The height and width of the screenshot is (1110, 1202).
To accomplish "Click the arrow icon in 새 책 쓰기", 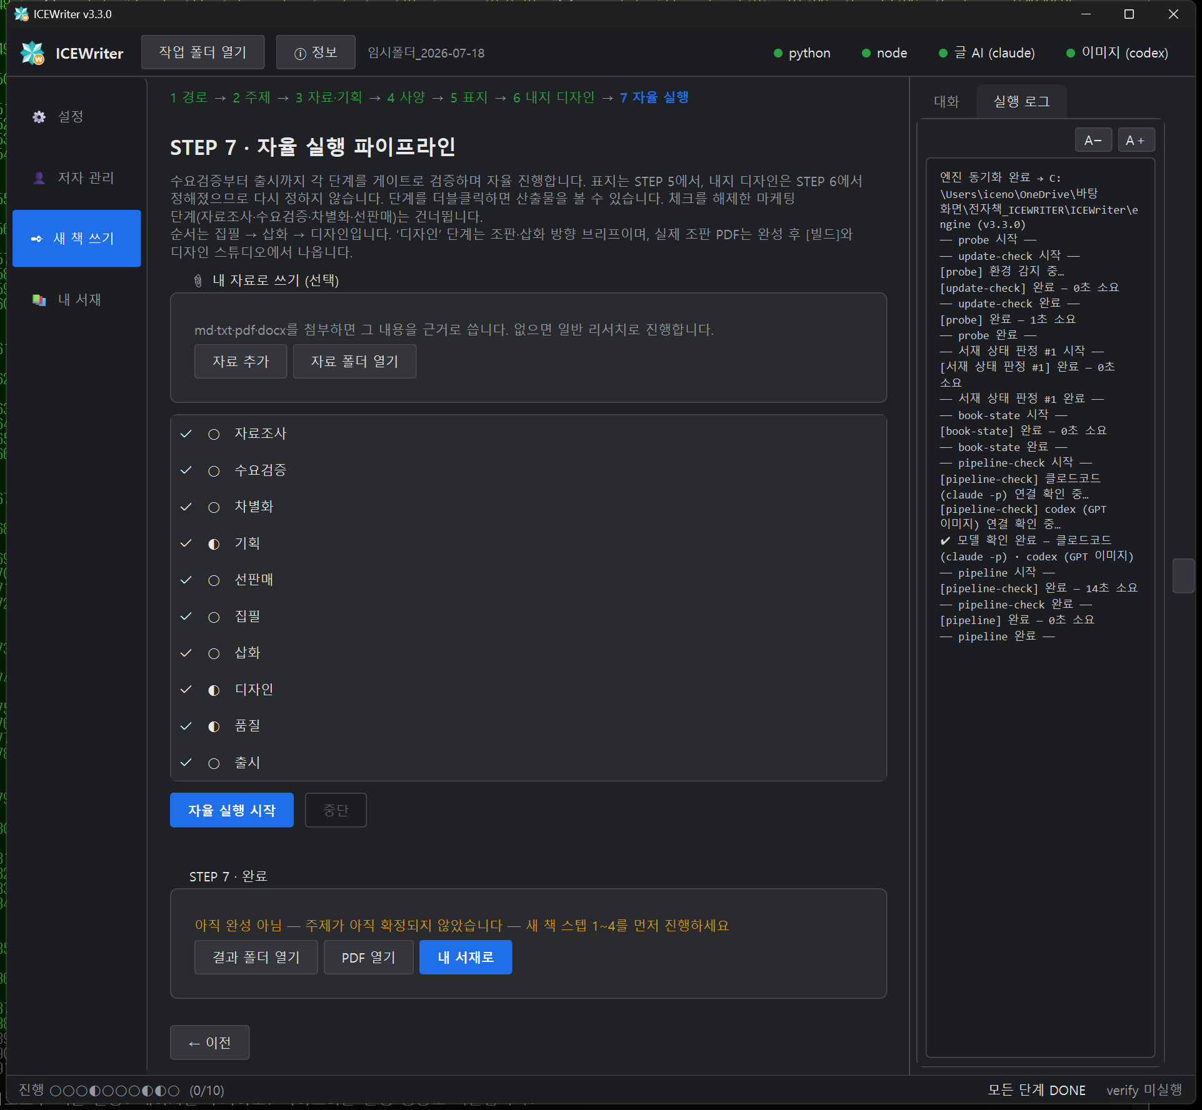I will click(x=37, y=239).
